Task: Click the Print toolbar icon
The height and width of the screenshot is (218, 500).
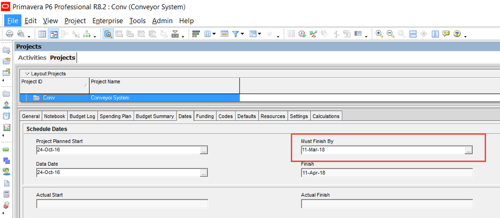Action: (10, 34)
